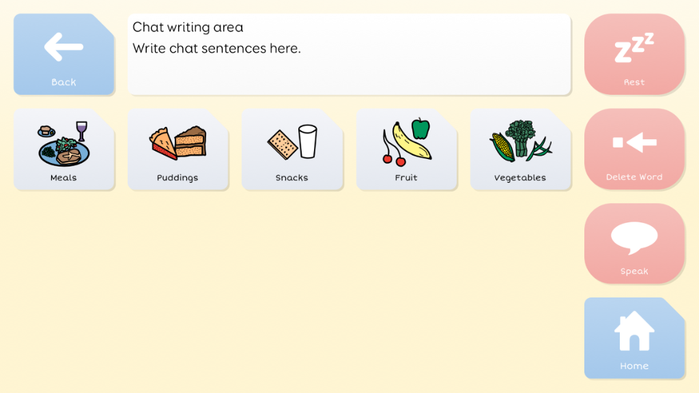Click the cake slice picture in Puddings

click(x=191, y=141)
